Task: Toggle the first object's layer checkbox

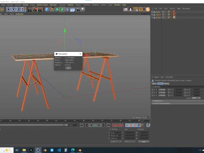Action: click(163, 12)
